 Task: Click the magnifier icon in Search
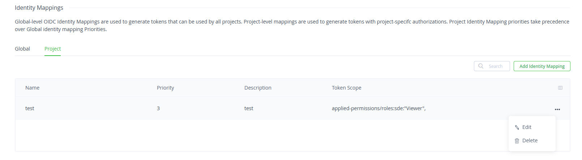pos(481,66)
